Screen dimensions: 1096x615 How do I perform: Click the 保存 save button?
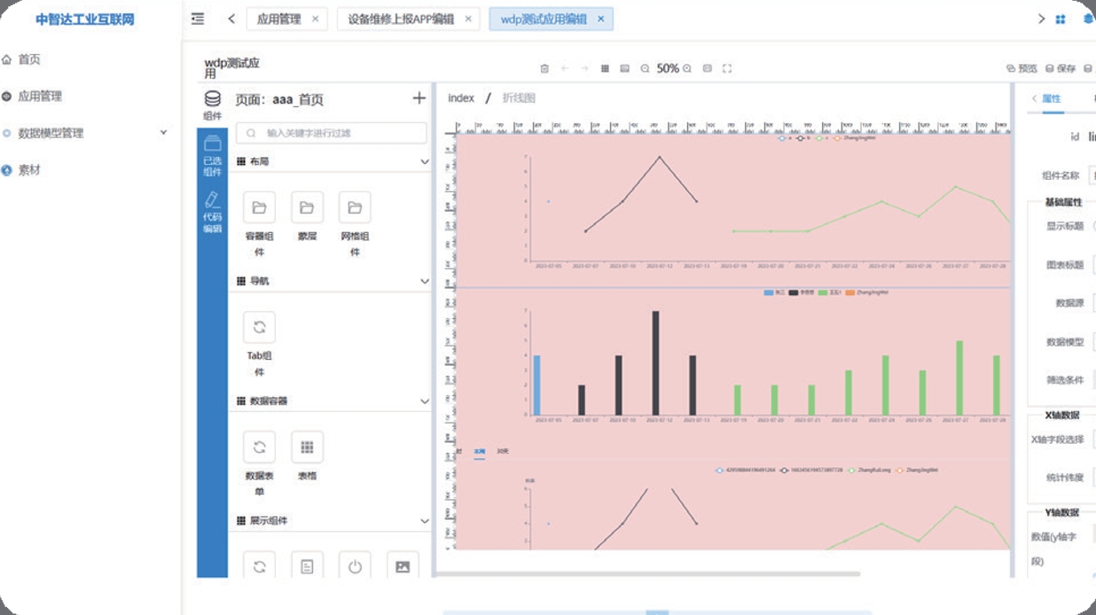coord(1061,68)
